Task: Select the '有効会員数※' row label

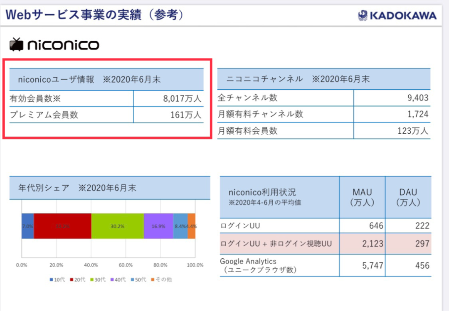Action: [x=35, y=99]
